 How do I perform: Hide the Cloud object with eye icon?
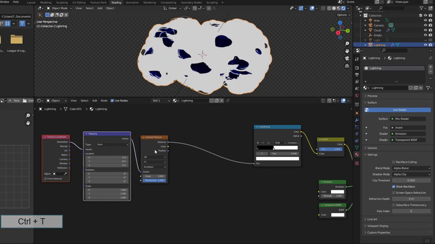425,30
